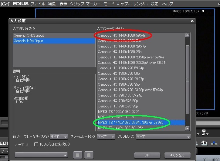The height and width of the screenshot is (161, 220).
Task: Select Canopus HQ 1440x1080 29.97p format
Action: (x=141, y=46)
